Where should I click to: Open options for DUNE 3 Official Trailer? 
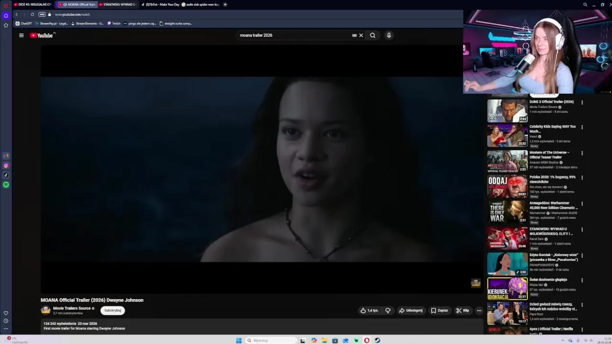[582, 102]
